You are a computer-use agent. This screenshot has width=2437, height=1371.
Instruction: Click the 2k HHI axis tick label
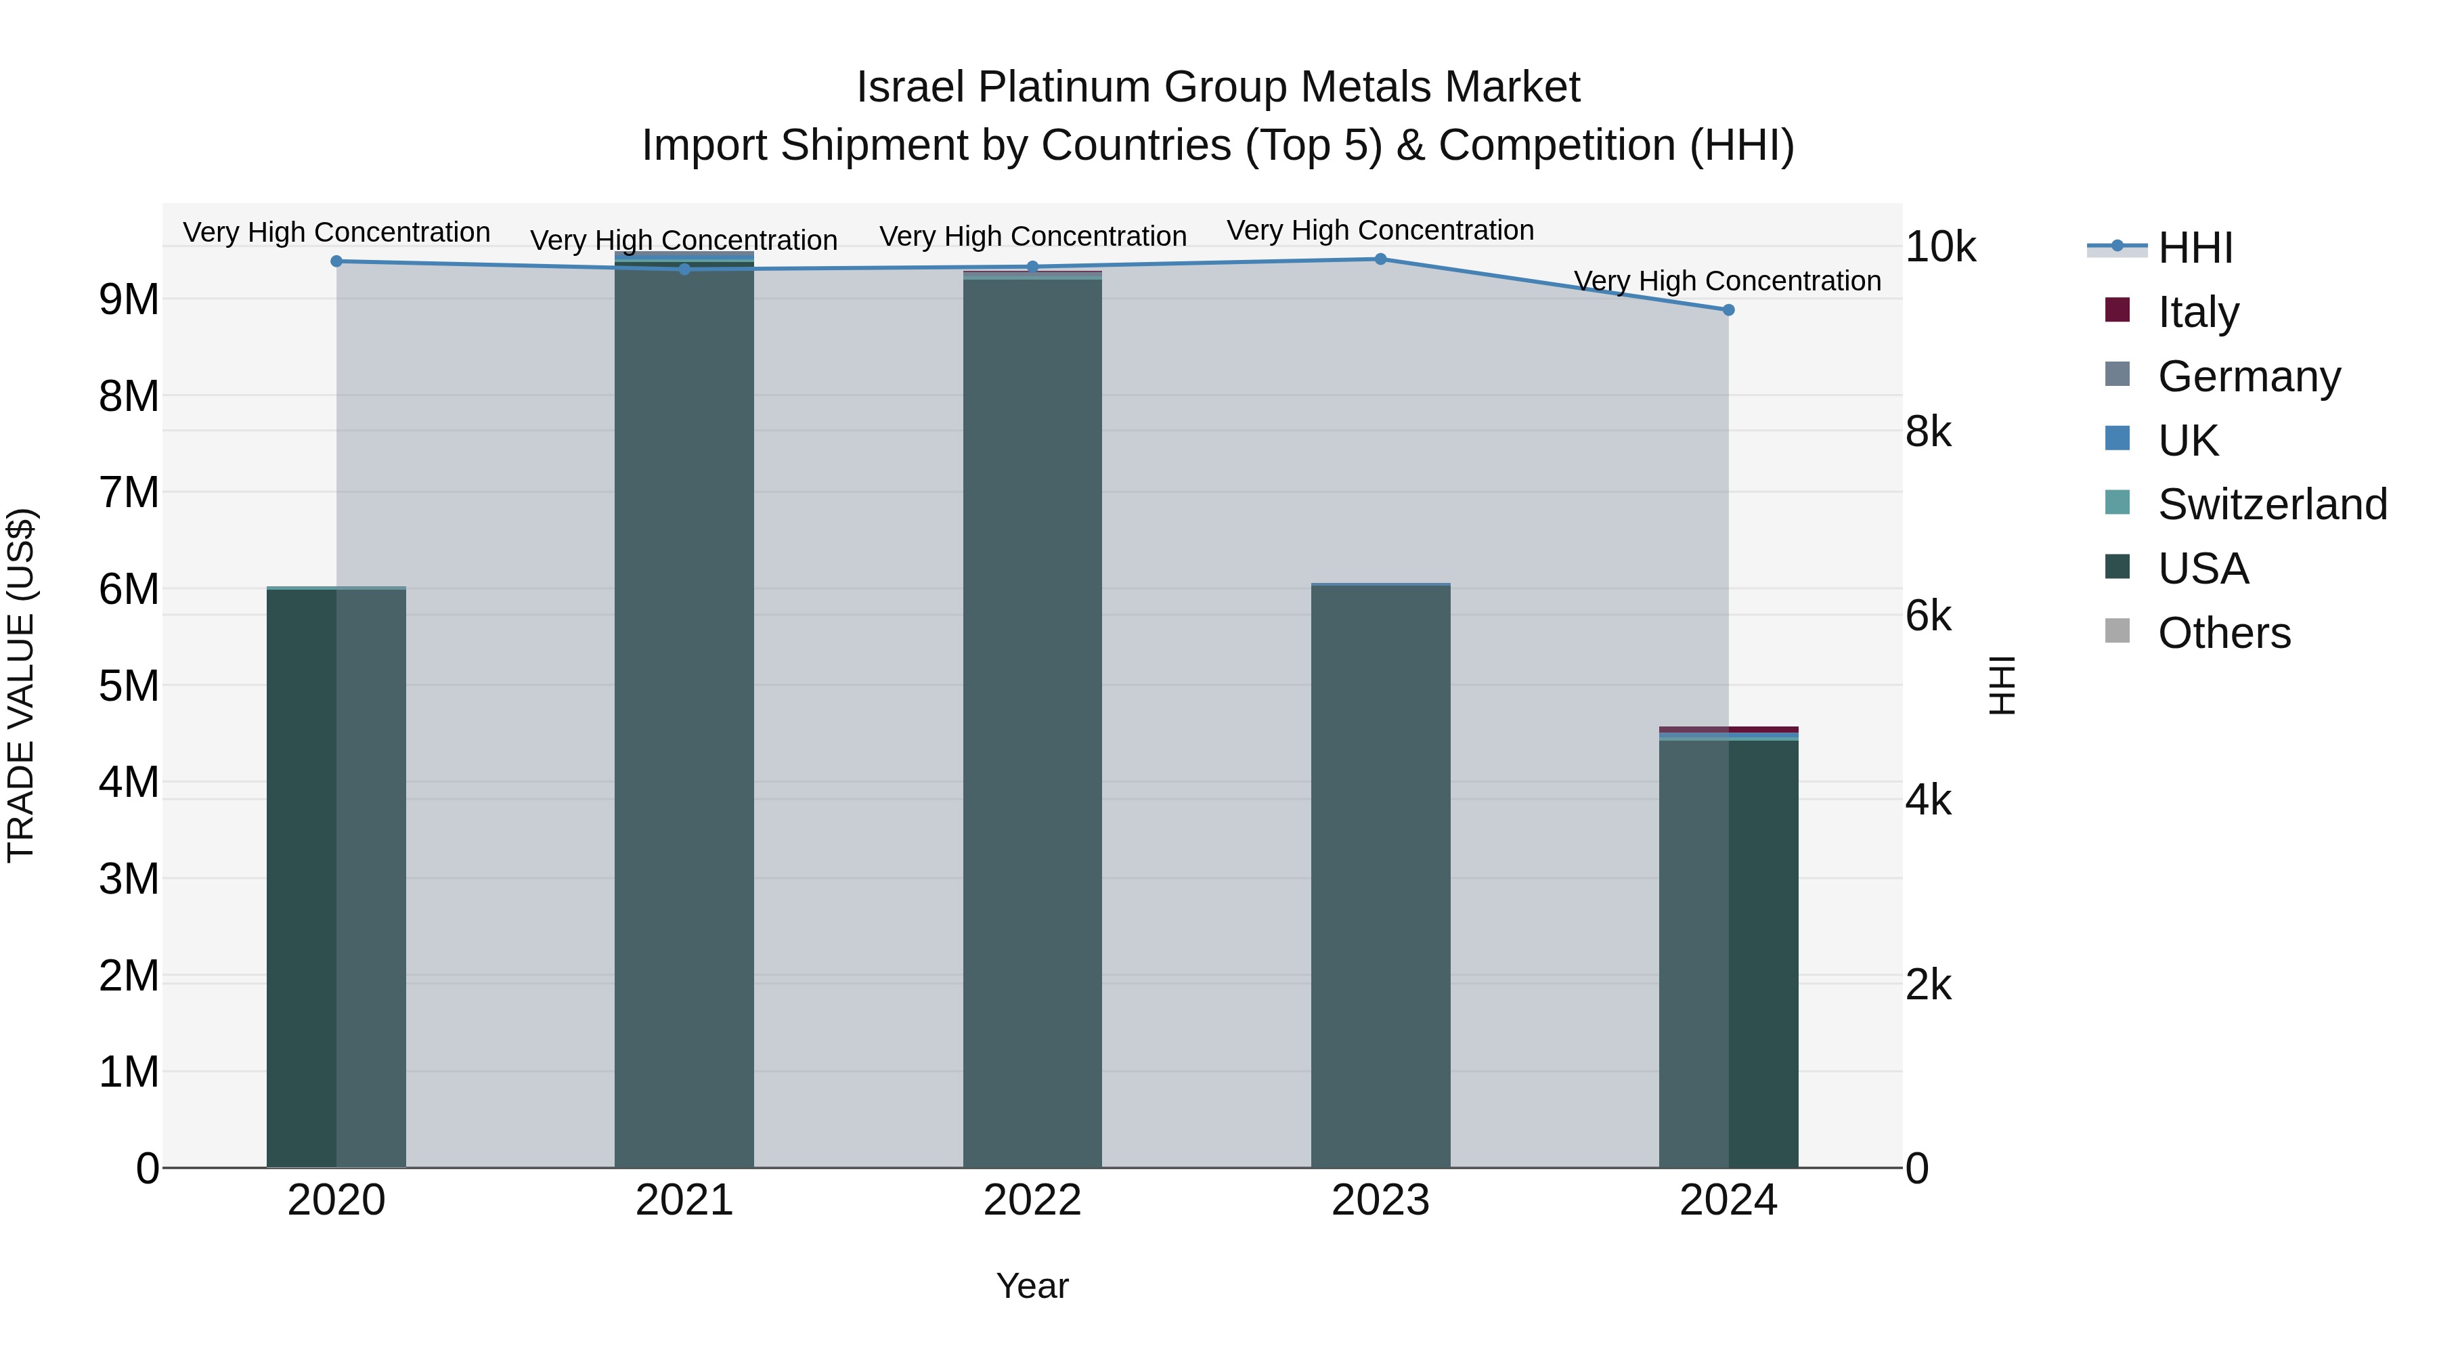pos(1929,985)
